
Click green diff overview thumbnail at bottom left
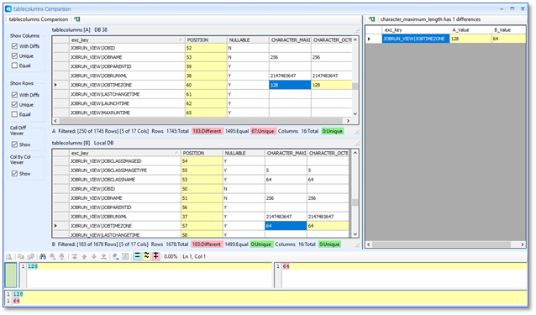11,275
